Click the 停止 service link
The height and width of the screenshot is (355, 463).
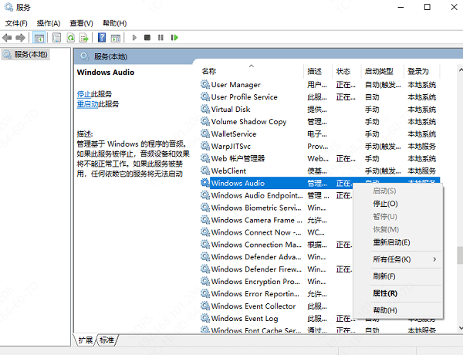point(83,93)
